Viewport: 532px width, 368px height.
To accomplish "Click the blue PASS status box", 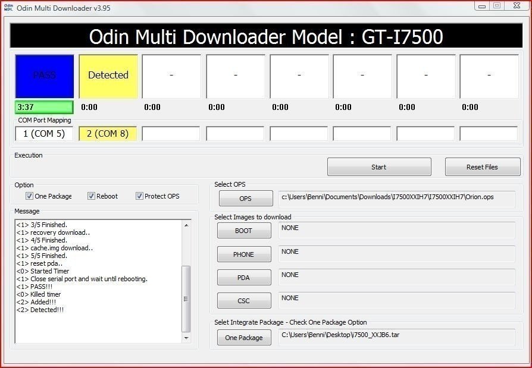I will click(x=45, y=76).
